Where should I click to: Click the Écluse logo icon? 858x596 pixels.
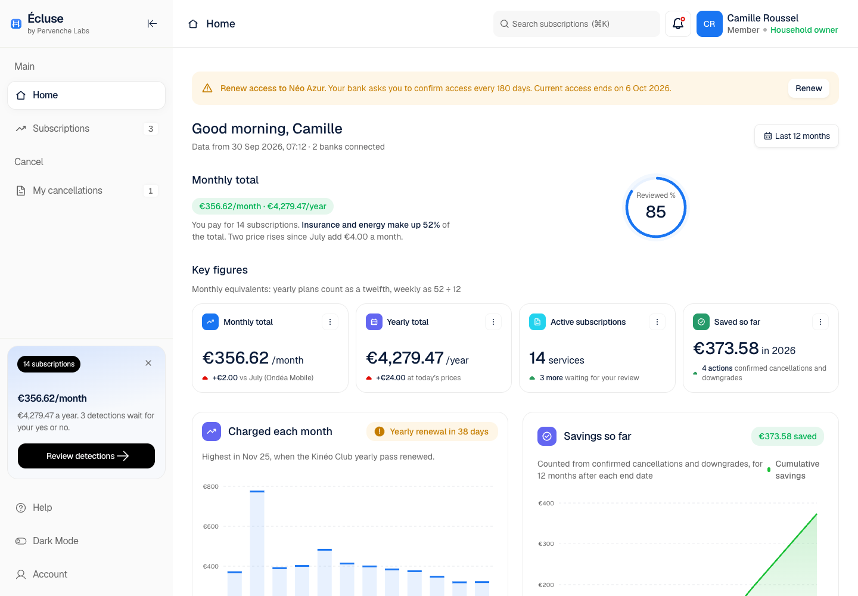pyautogui.click(x=16, y=24)
